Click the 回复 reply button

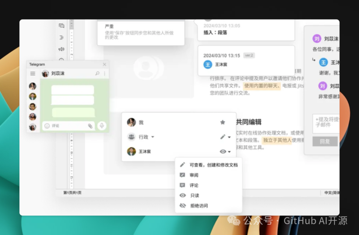(x=325, y=141)
